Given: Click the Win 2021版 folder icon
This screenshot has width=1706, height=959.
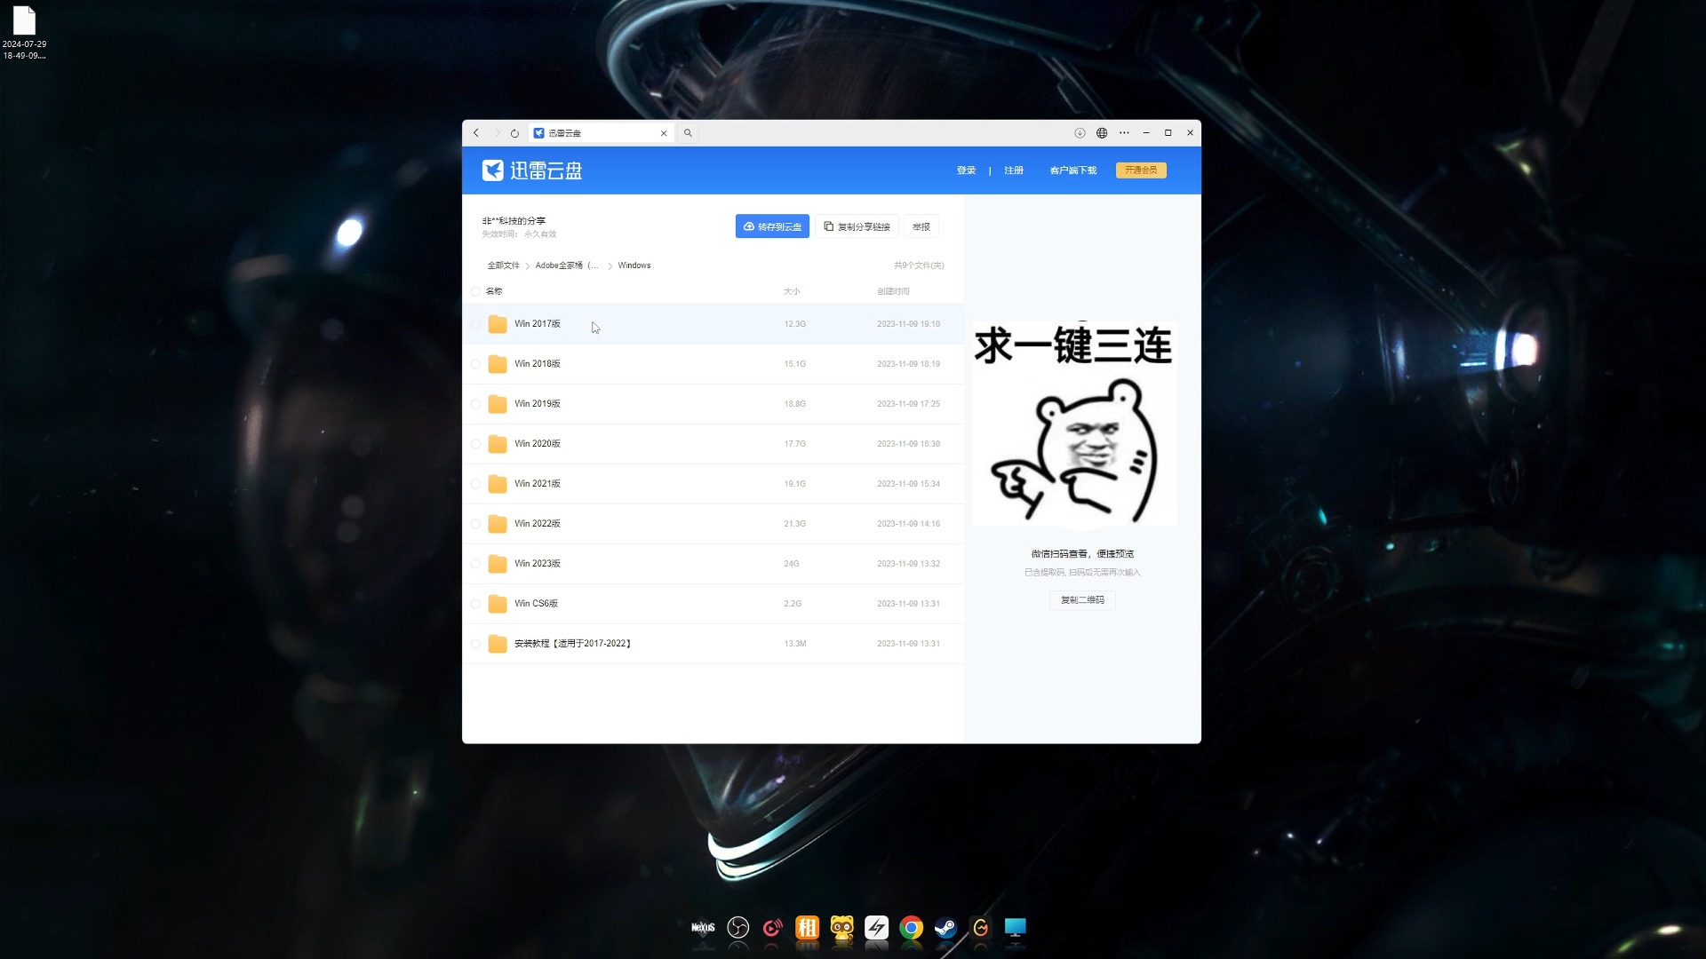Looking at the screenshot, I should coord(498,484).
